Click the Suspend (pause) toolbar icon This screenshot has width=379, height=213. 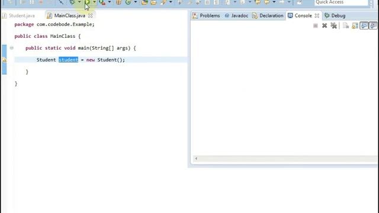coord(31,2)
